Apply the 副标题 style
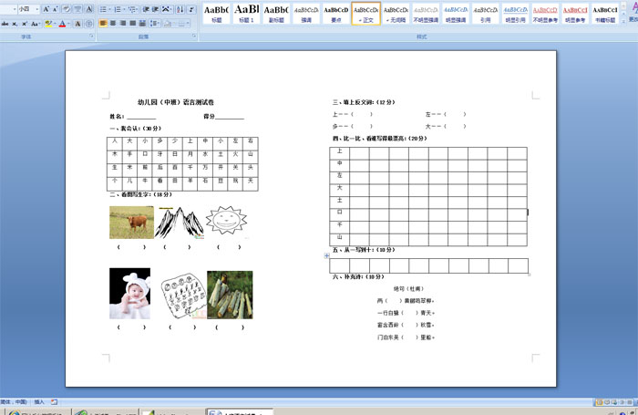 tap(276, 14)
